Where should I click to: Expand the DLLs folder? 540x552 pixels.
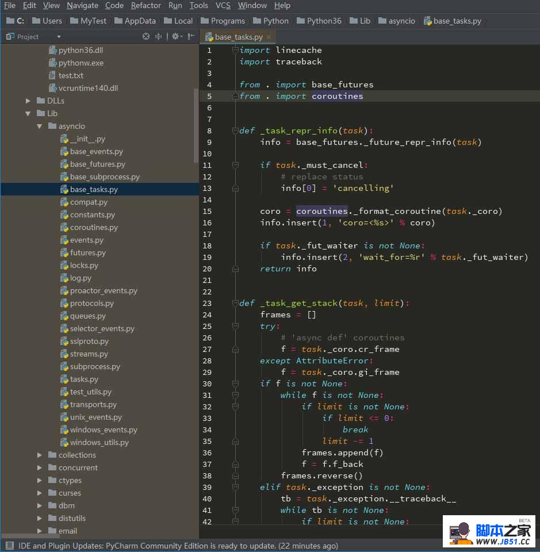[28, 101]
